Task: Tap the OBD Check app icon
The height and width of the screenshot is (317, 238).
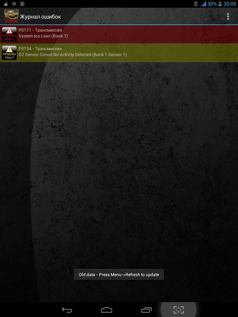Action: [11, 16]
